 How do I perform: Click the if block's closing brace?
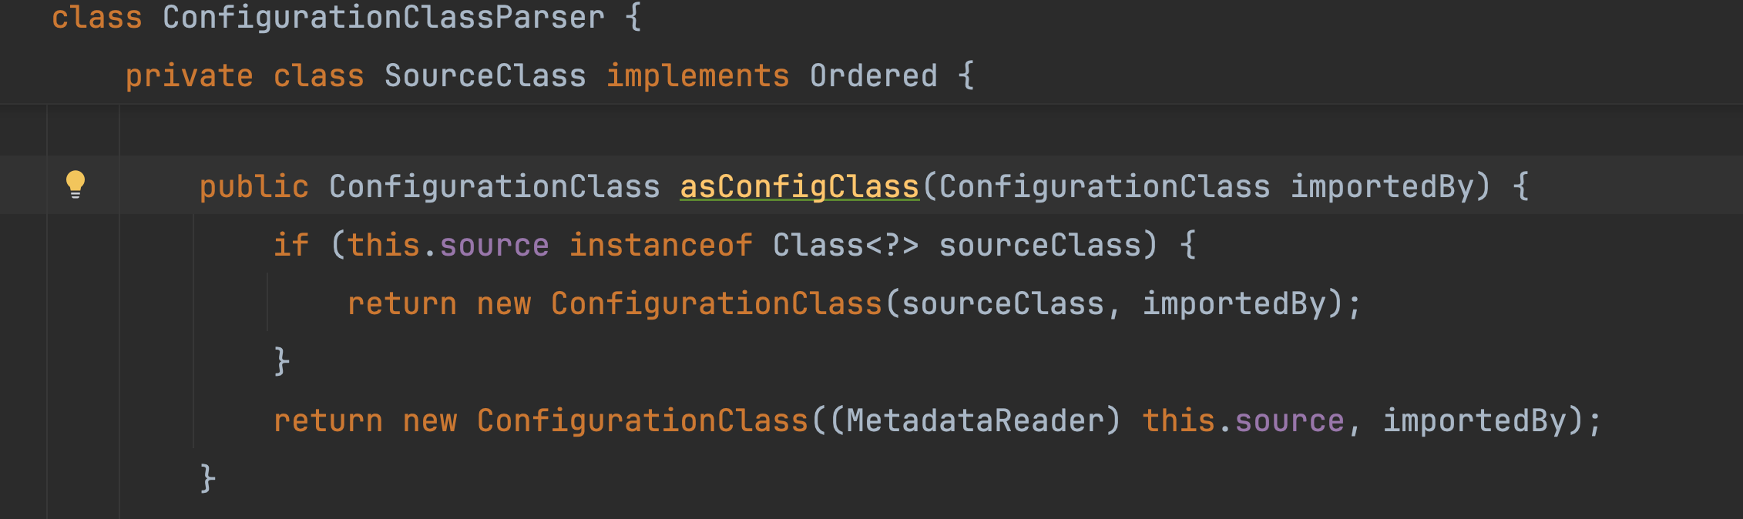tap(281, 361)
